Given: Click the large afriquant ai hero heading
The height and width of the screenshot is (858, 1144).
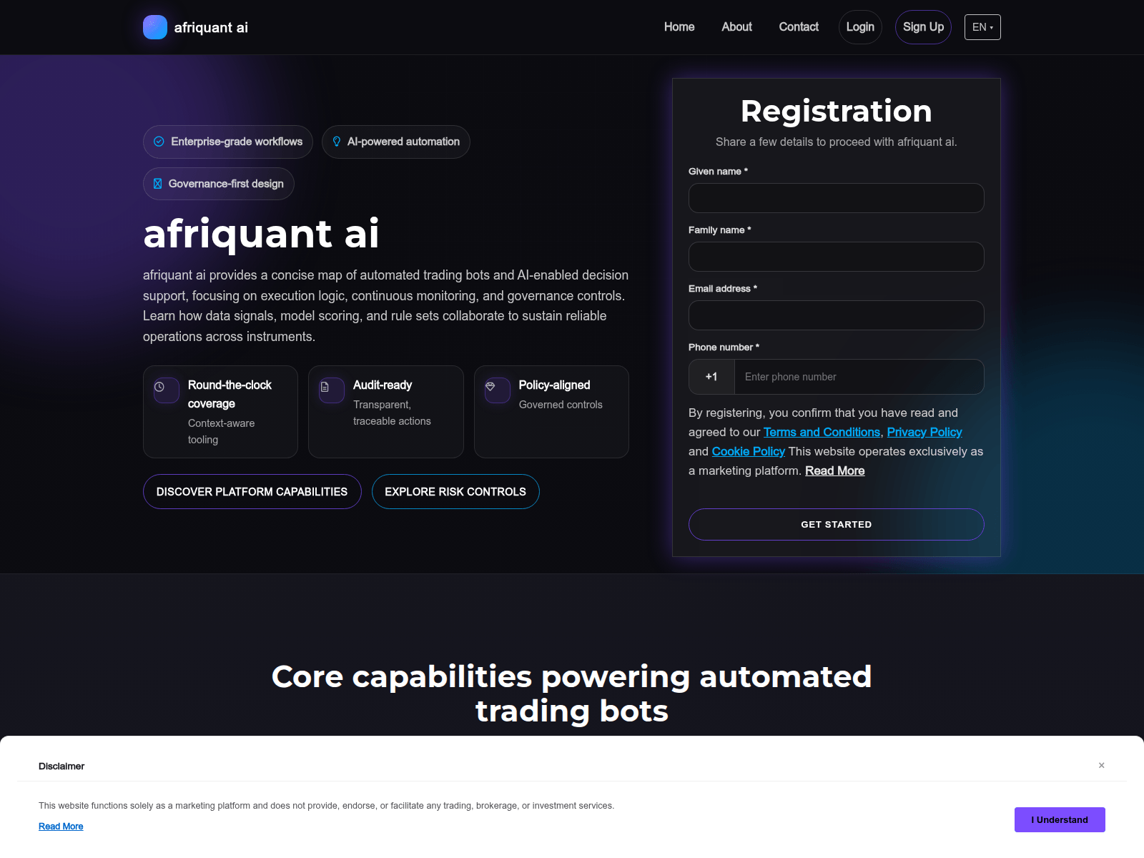Looking at the screenshot, I should click(x=261, y=233).
